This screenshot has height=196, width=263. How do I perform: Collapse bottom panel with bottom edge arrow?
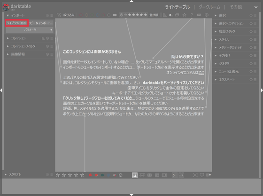tap(131, 195)
